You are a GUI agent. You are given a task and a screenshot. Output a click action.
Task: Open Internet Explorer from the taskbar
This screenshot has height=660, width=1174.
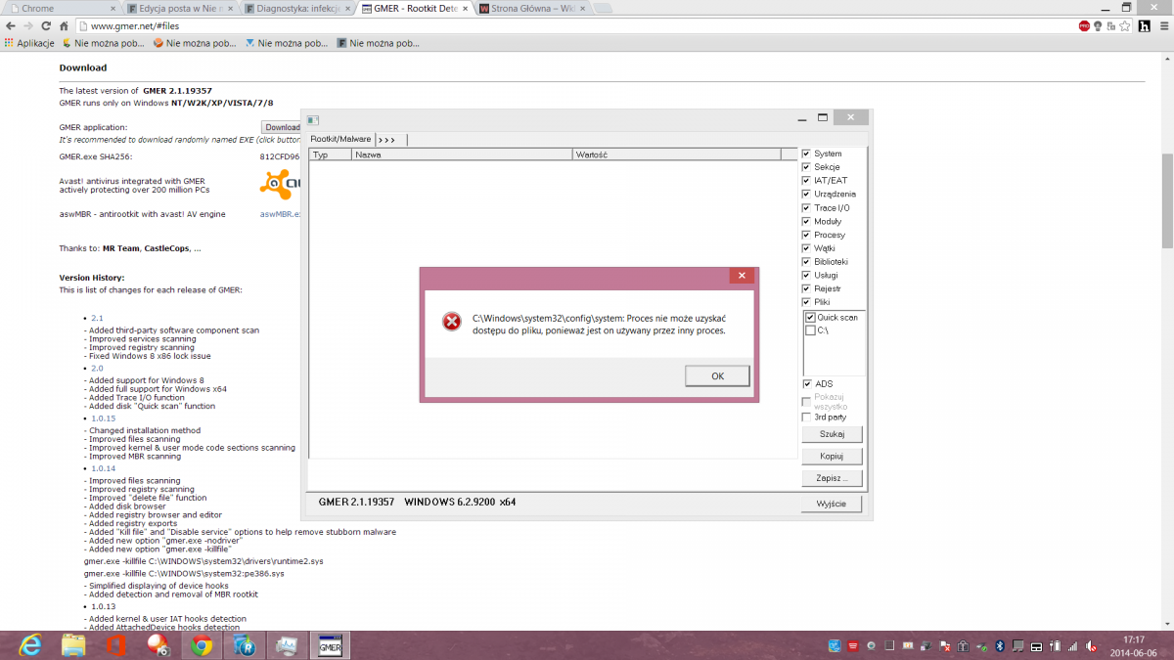[x=31, y=645]
